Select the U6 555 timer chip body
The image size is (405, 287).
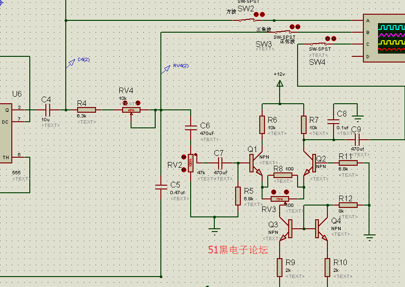6,133
